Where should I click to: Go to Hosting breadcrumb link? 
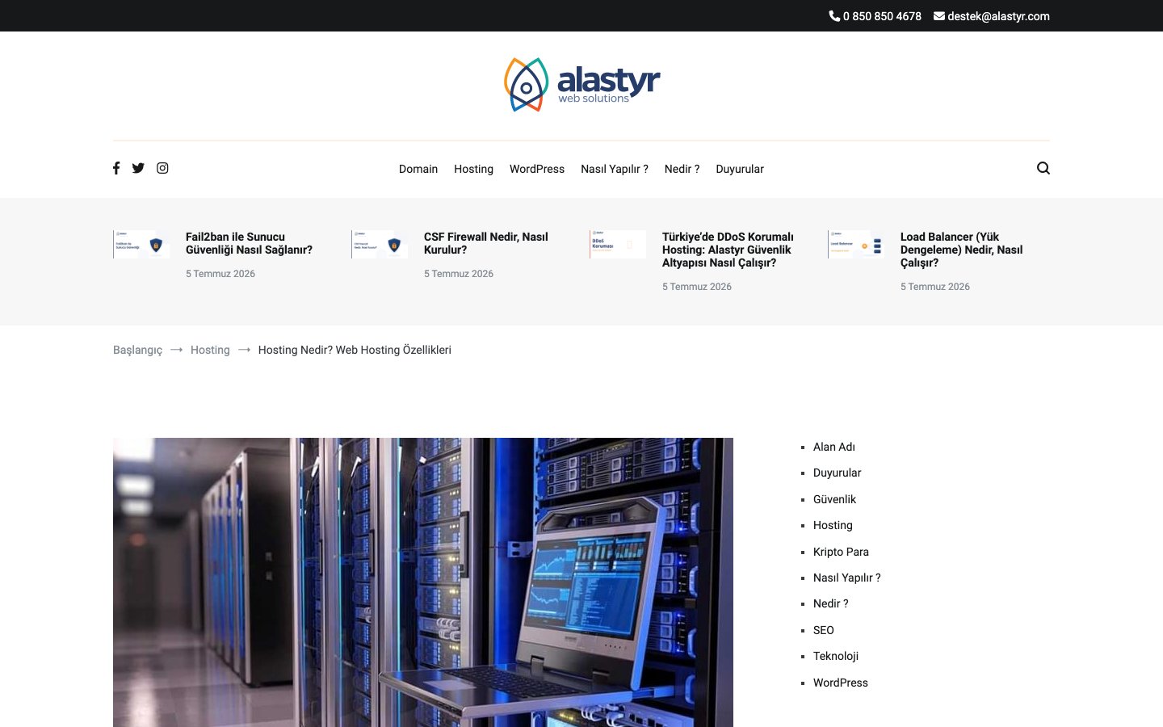tap(210, 350)
